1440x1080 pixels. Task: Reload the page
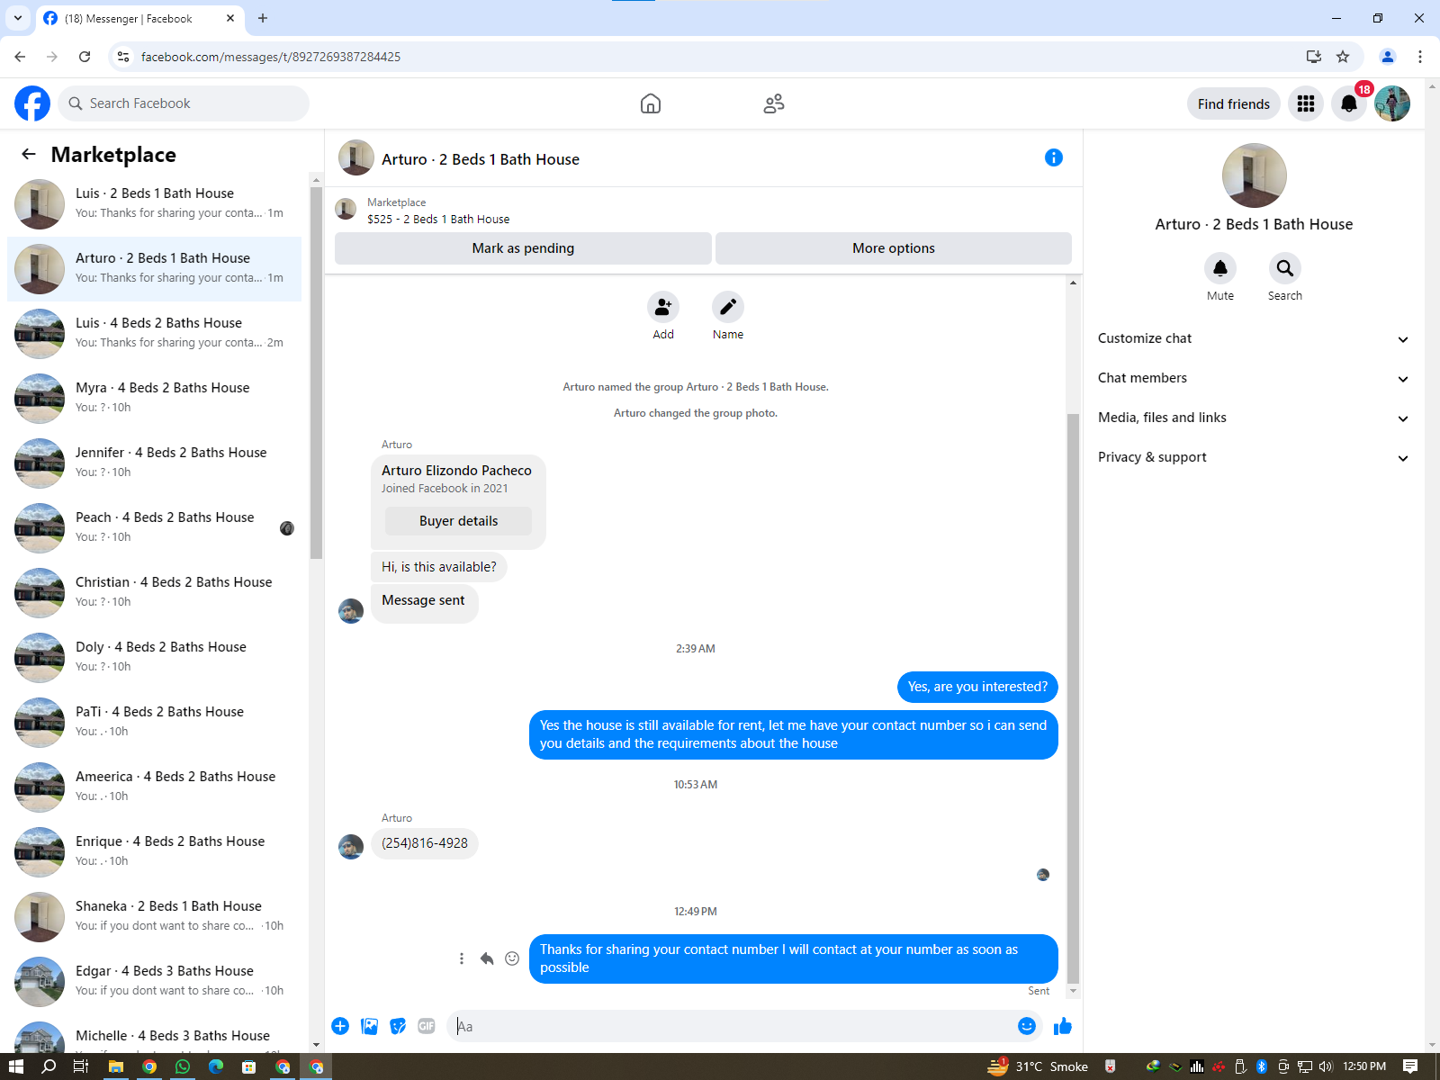click(85, 57)
